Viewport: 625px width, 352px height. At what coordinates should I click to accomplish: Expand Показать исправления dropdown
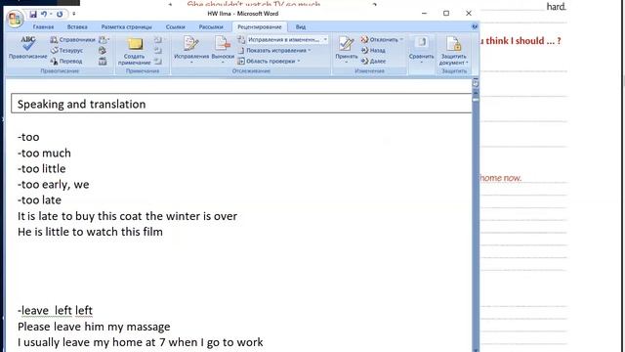point(274,50)
